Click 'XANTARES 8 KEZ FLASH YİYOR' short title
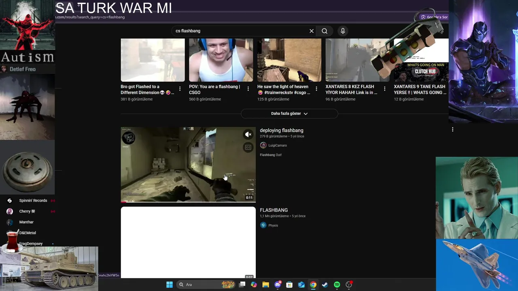Screen dimensions: 518x291 tap(351, 89)
